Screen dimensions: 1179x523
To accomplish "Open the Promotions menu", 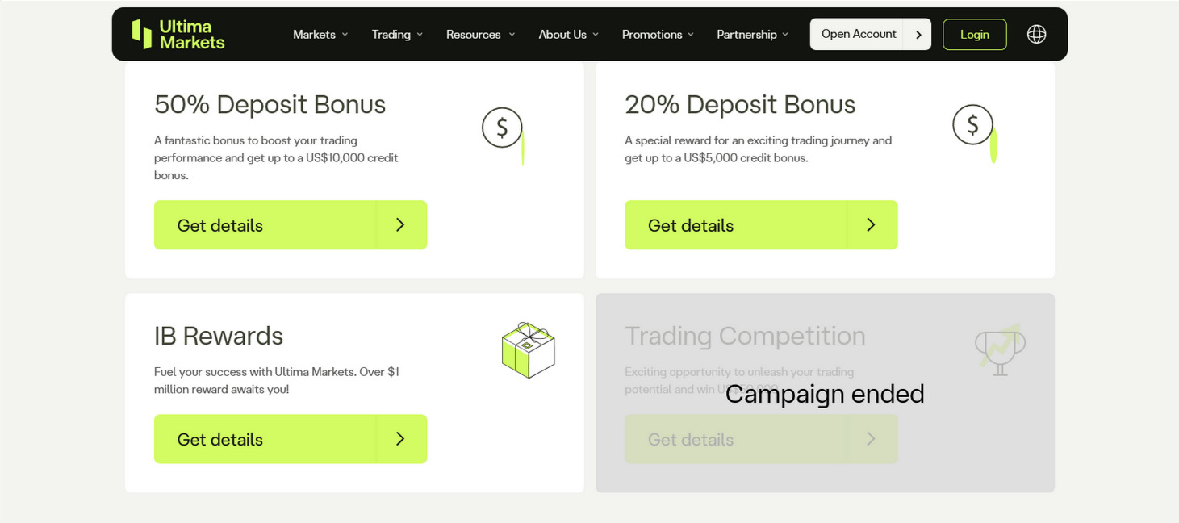I will tap(658, 35).
